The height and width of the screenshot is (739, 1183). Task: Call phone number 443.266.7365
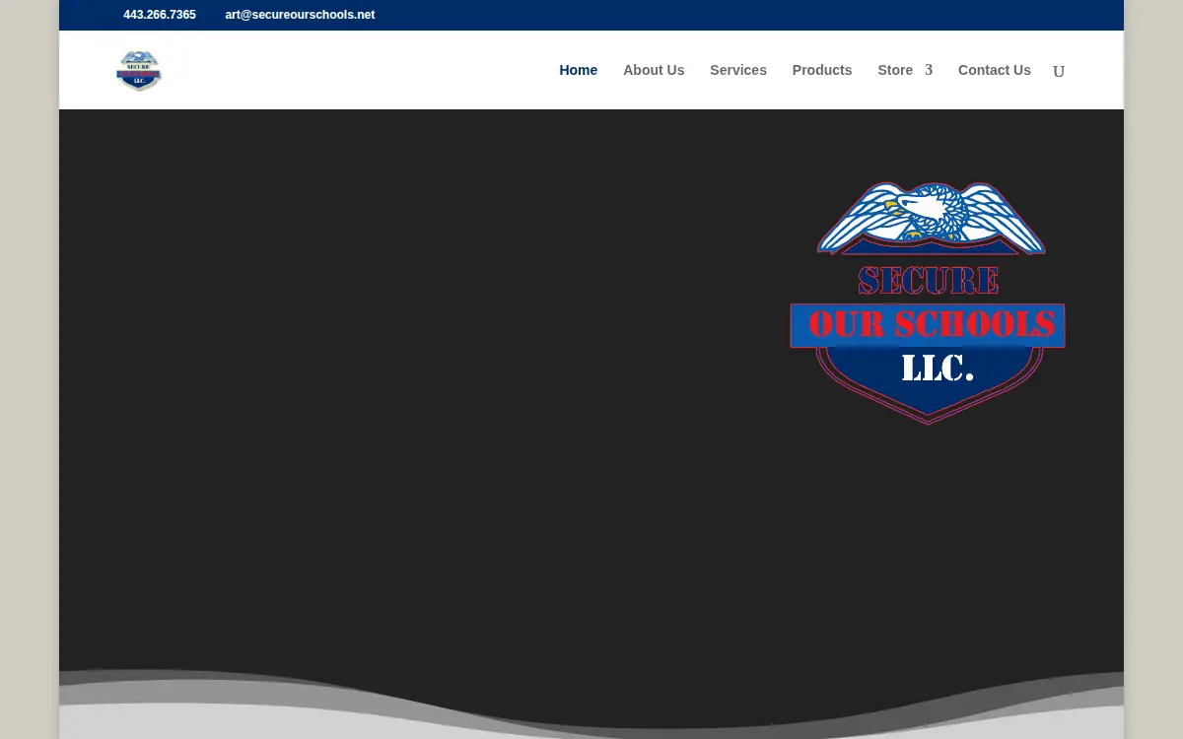[160, 15]
